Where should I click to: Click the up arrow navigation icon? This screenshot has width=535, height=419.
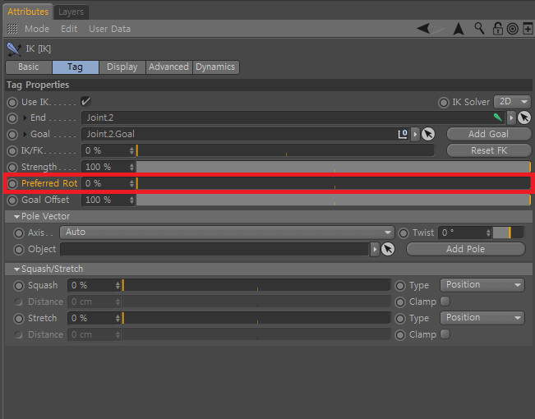tap(459, 29)
